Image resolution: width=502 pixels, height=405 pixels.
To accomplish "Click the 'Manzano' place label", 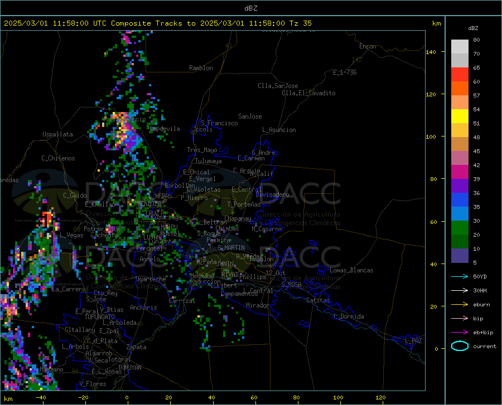I will tap(51, 369).
